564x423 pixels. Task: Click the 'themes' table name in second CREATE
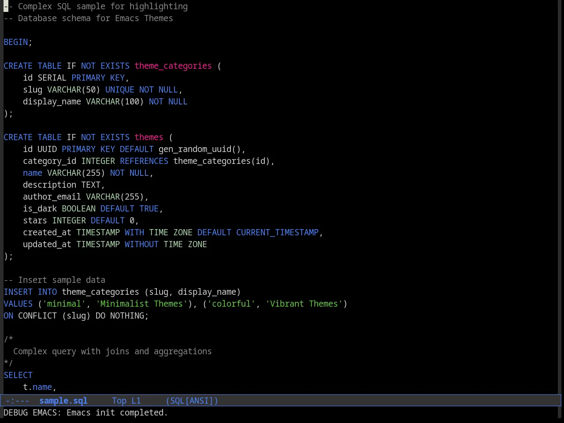click(149, 137)
